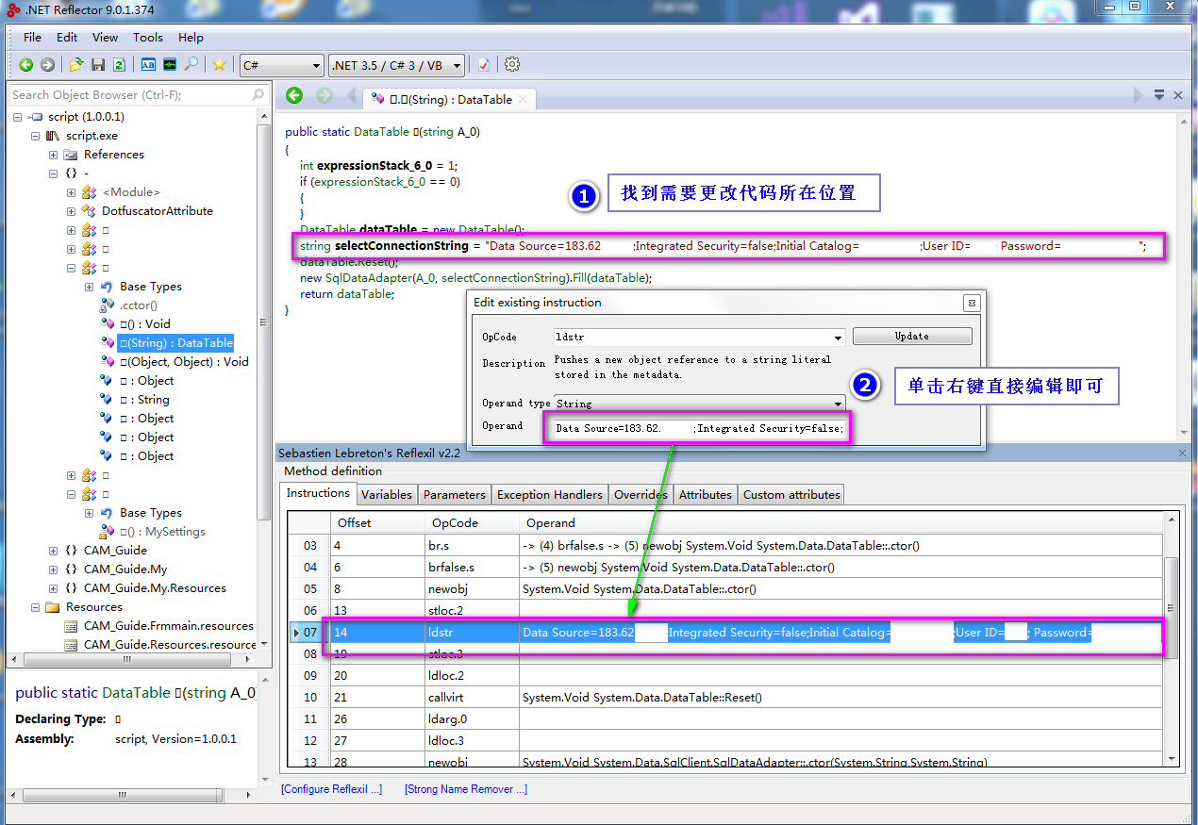Click the References folder icon in the tree

[71, 155]
